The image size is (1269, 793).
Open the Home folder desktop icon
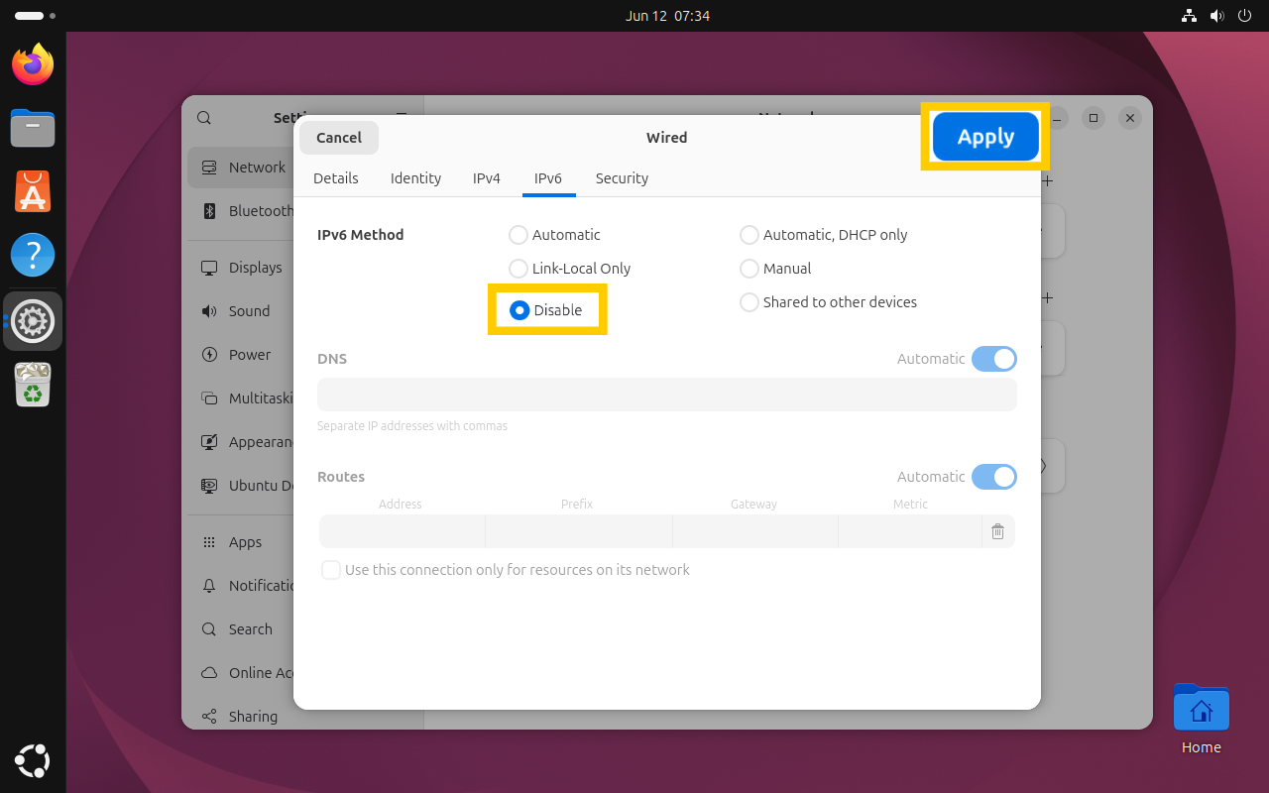(1201, 720)
